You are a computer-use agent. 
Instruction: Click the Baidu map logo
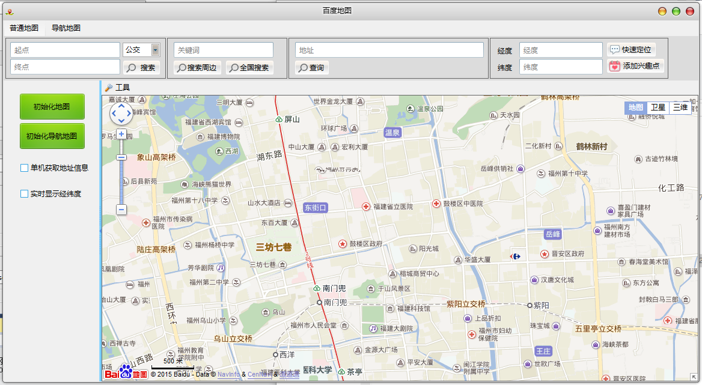point(126,372)
